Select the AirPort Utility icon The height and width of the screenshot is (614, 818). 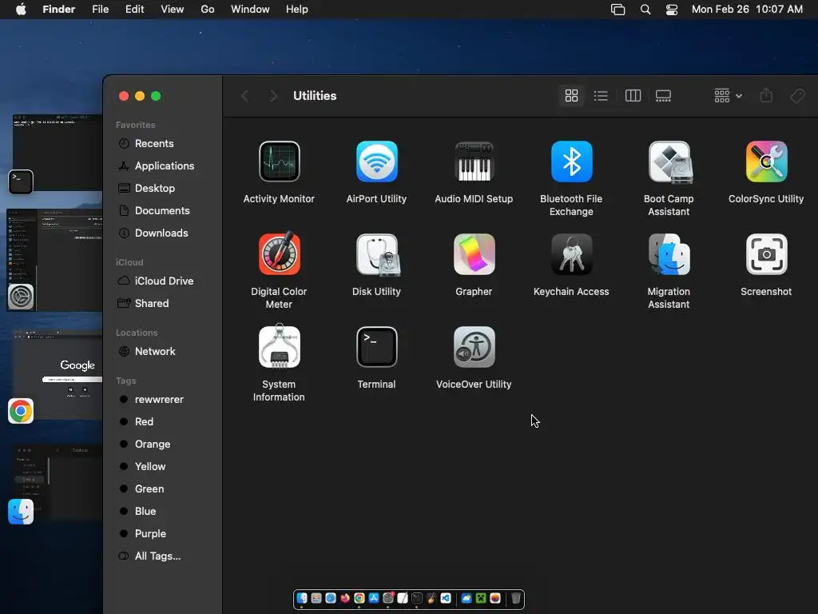[377, 161]
